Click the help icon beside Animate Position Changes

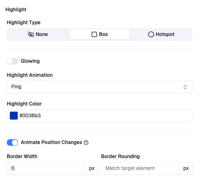click(86, 143)
